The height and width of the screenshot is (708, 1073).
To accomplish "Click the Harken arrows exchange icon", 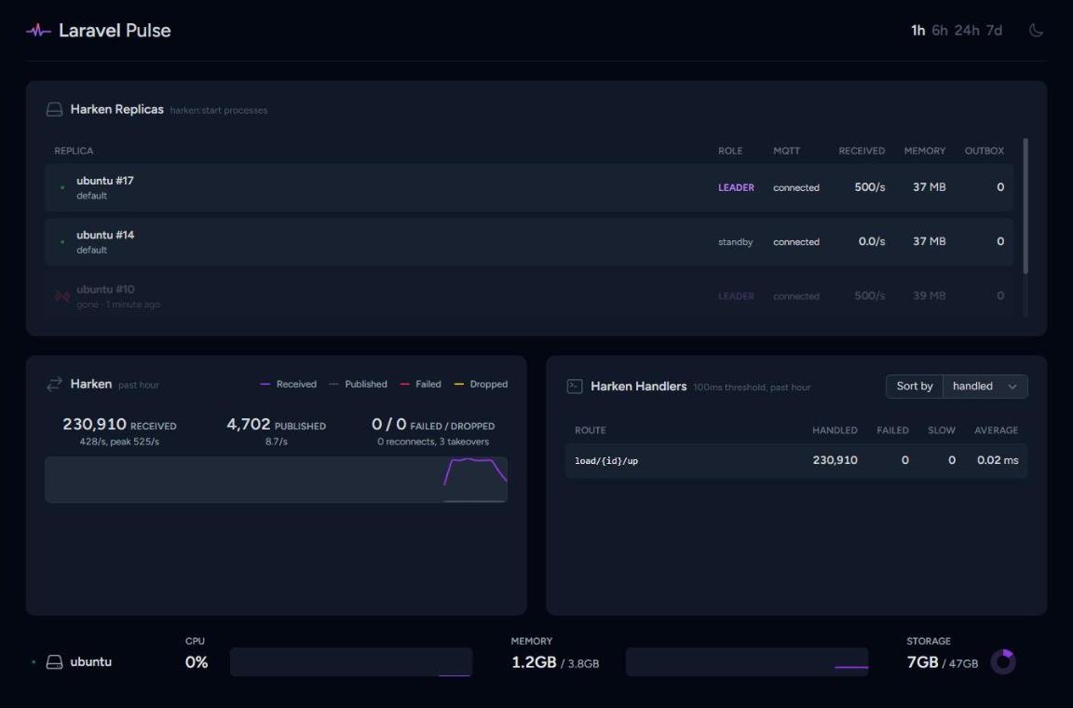I will (x=54, y=384).
